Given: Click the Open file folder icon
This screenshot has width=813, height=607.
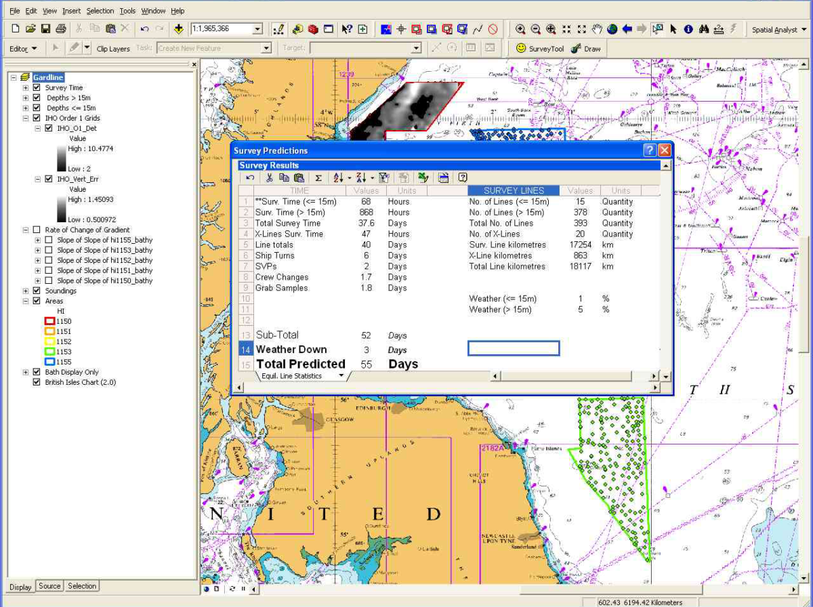Looking at the screenshot, I should (30, 29).
